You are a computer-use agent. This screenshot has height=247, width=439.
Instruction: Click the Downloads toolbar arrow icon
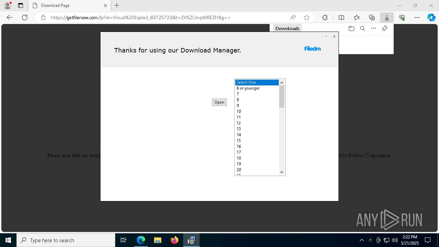pos(387,17)
